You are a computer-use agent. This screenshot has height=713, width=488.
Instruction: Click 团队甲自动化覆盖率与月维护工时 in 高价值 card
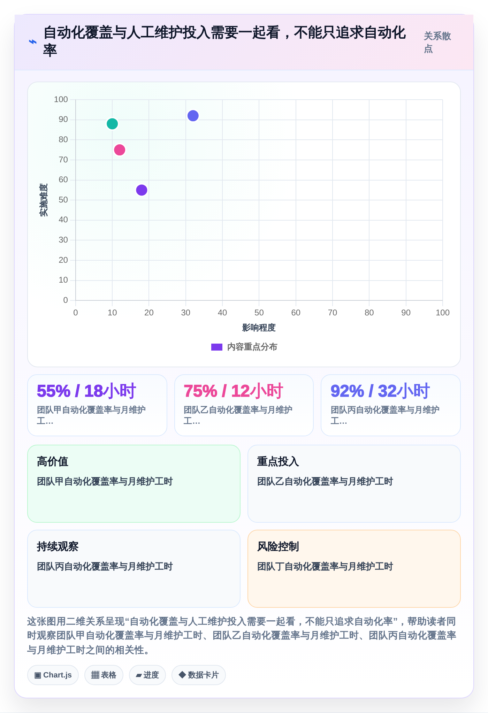click(105, 482)
